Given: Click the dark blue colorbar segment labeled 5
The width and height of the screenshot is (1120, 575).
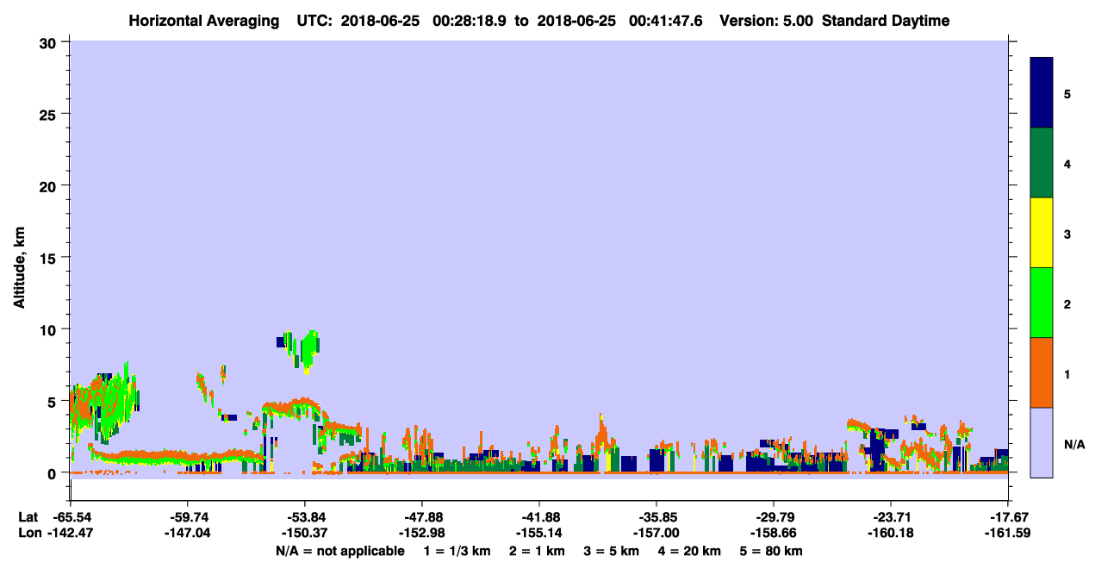Looking at the screenshot, I should [x=1042, y=93].
